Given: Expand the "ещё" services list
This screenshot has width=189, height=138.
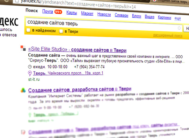Looking at the screenshot, I should (178, 18).
